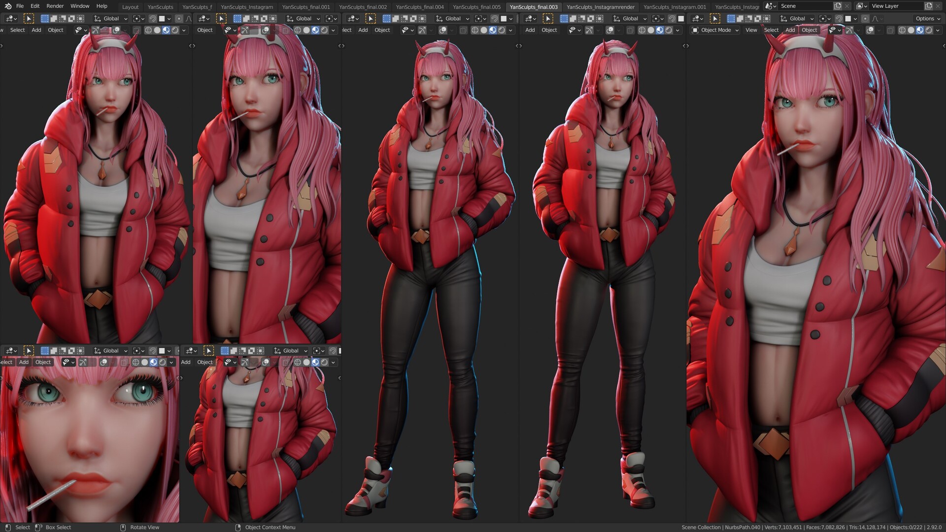
Task: Remove the view layer using its X icon
Action: point(939,6)
